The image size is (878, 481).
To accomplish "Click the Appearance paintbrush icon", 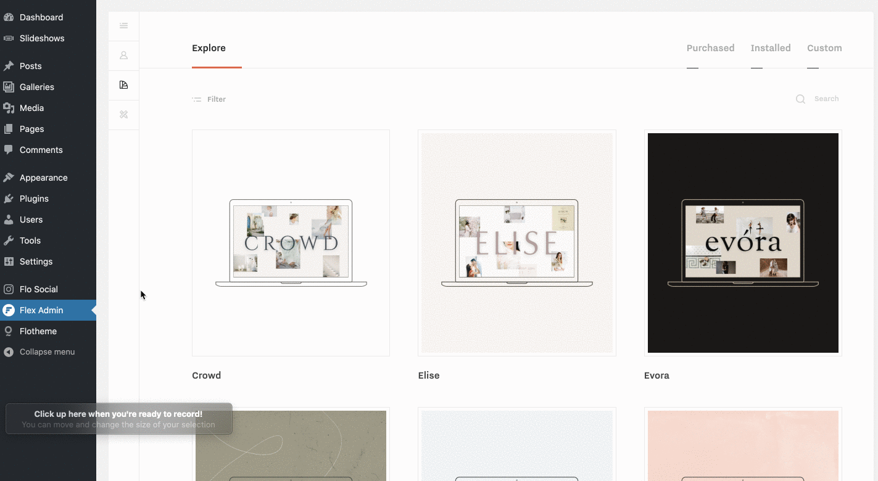I will click(x=9, y=178).
